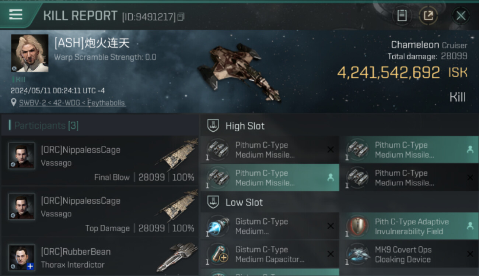Open the victim pilot portrait
Image resolution: width=479 pixels, height=276 pixels.
[x=29, y=53]
